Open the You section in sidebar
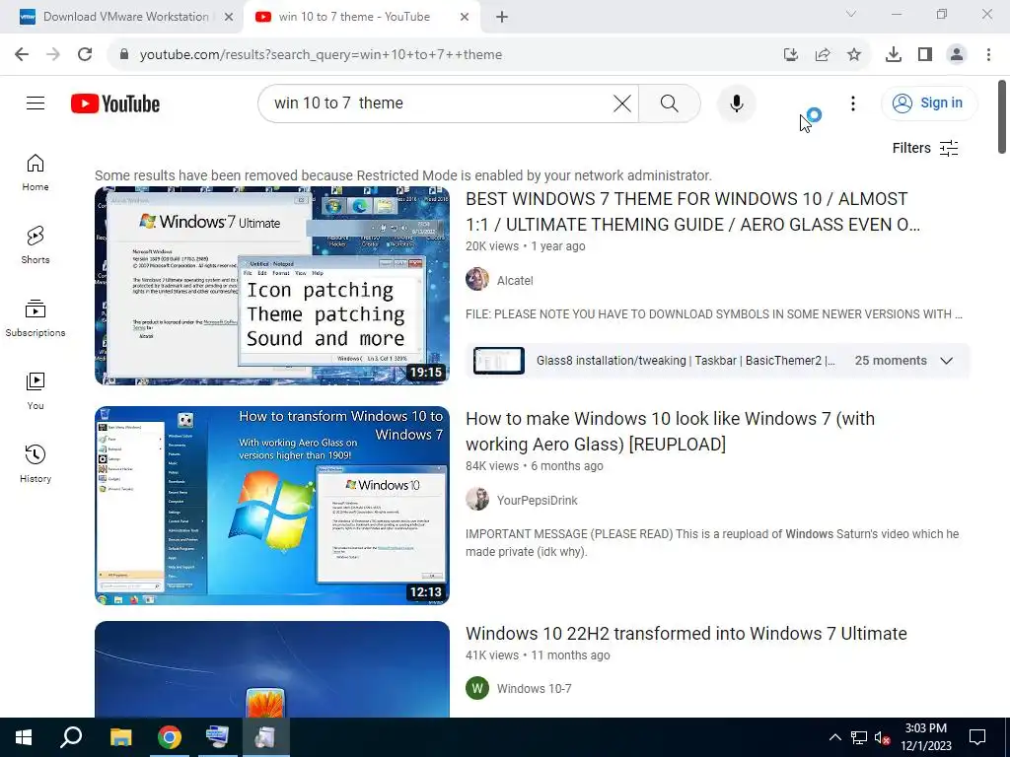This screenshot has height=757, width=1010. [x=36, y=390]
